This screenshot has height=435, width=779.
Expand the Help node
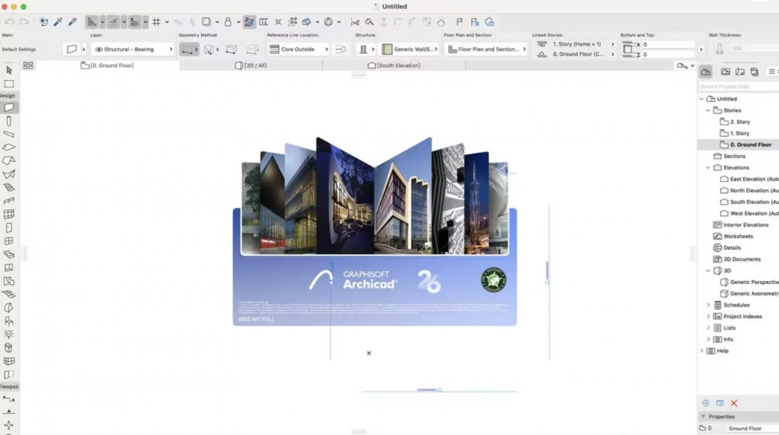coord(702,351)
